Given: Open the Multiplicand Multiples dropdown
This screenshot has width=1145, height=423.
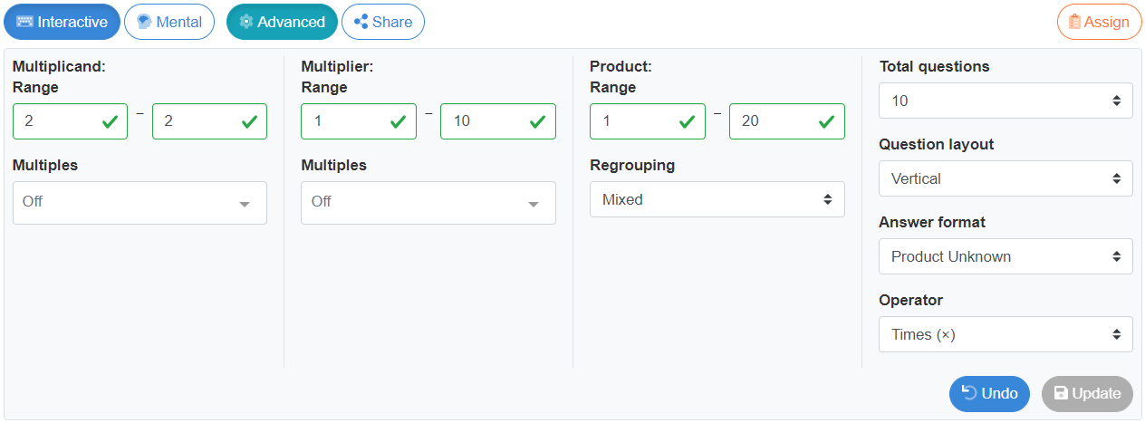Looking at the screenshot, I should (x=140, y=203).
